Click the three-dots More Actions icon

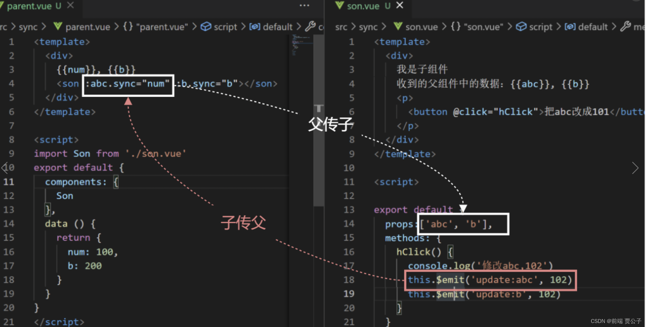(304, 5)
